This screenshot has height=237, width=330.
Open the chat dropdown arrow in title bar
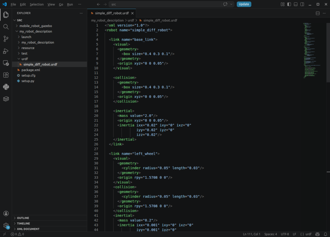pos(231,4)
